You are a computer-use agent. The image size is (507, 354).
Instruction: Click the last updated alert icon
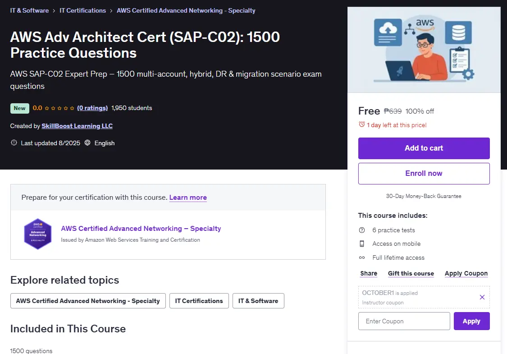(x=14, y=143)
